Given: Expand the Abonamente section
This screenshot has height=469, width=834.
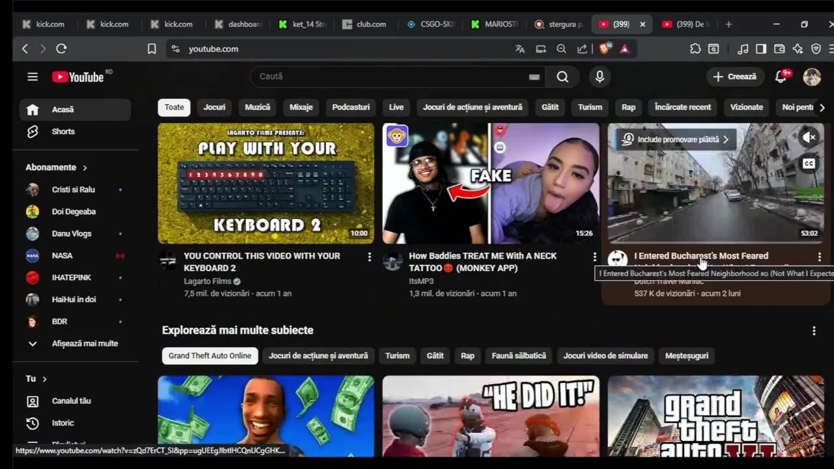Looking at the screenshot, I should coord(56,167).
